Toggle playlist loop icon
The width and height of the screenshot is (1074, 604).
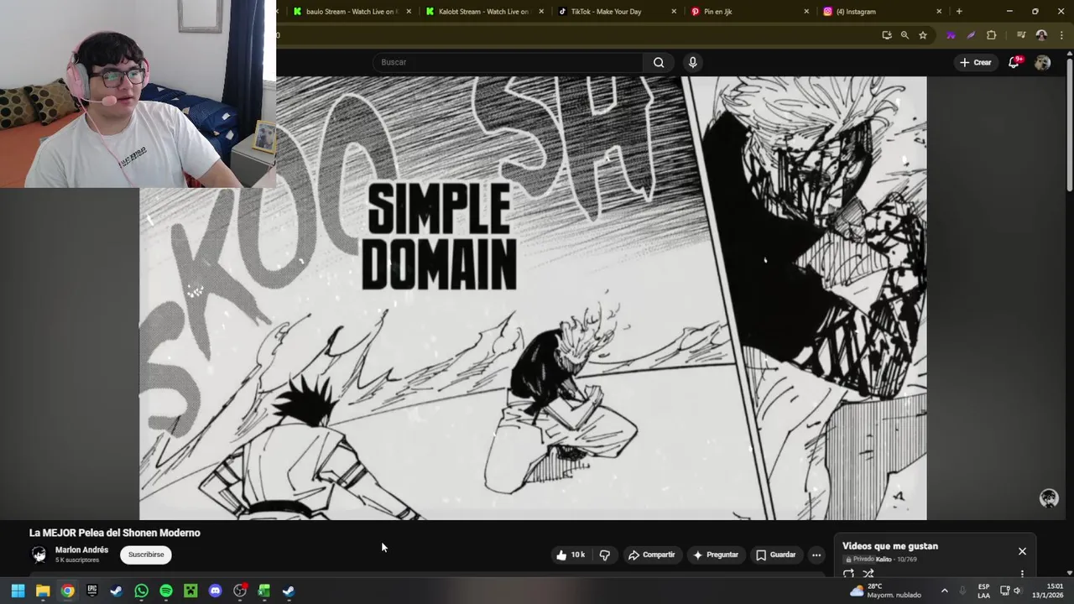(x=848, y=574)
